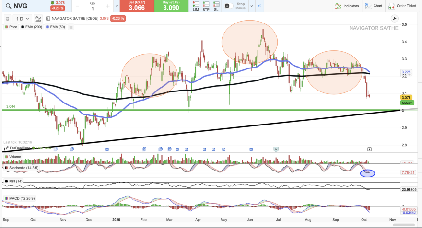Click the green Buy 3.090 button

[171, 6]
